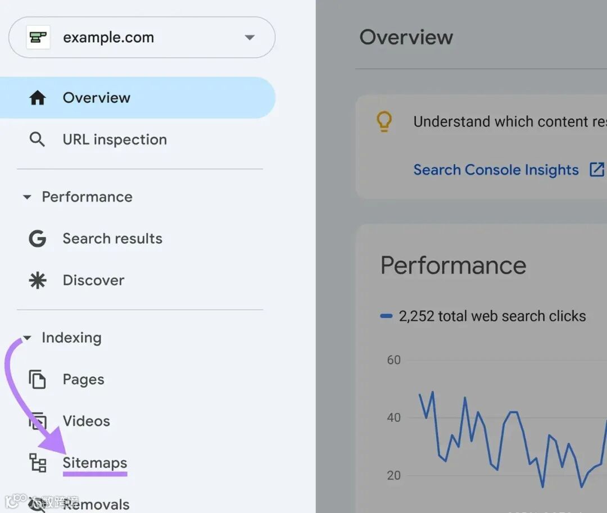Image resolution: width=607 pixels, height=513 pixels.
Task: Click the Discover asterisk icon
Action: point(38,280)
